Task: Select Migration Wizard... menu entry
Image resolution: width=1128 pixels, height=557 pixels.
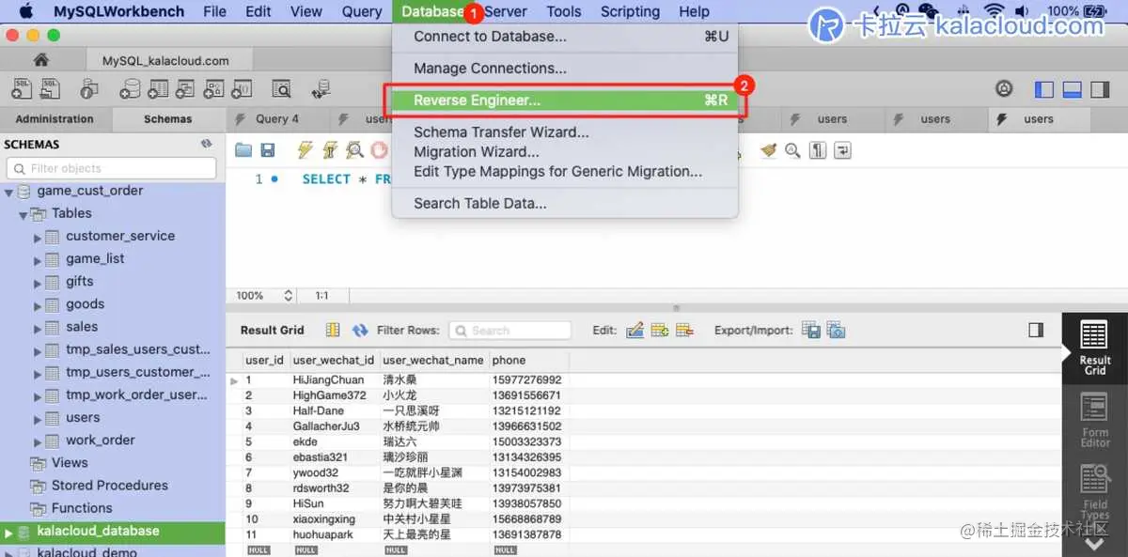Action: 565,152
